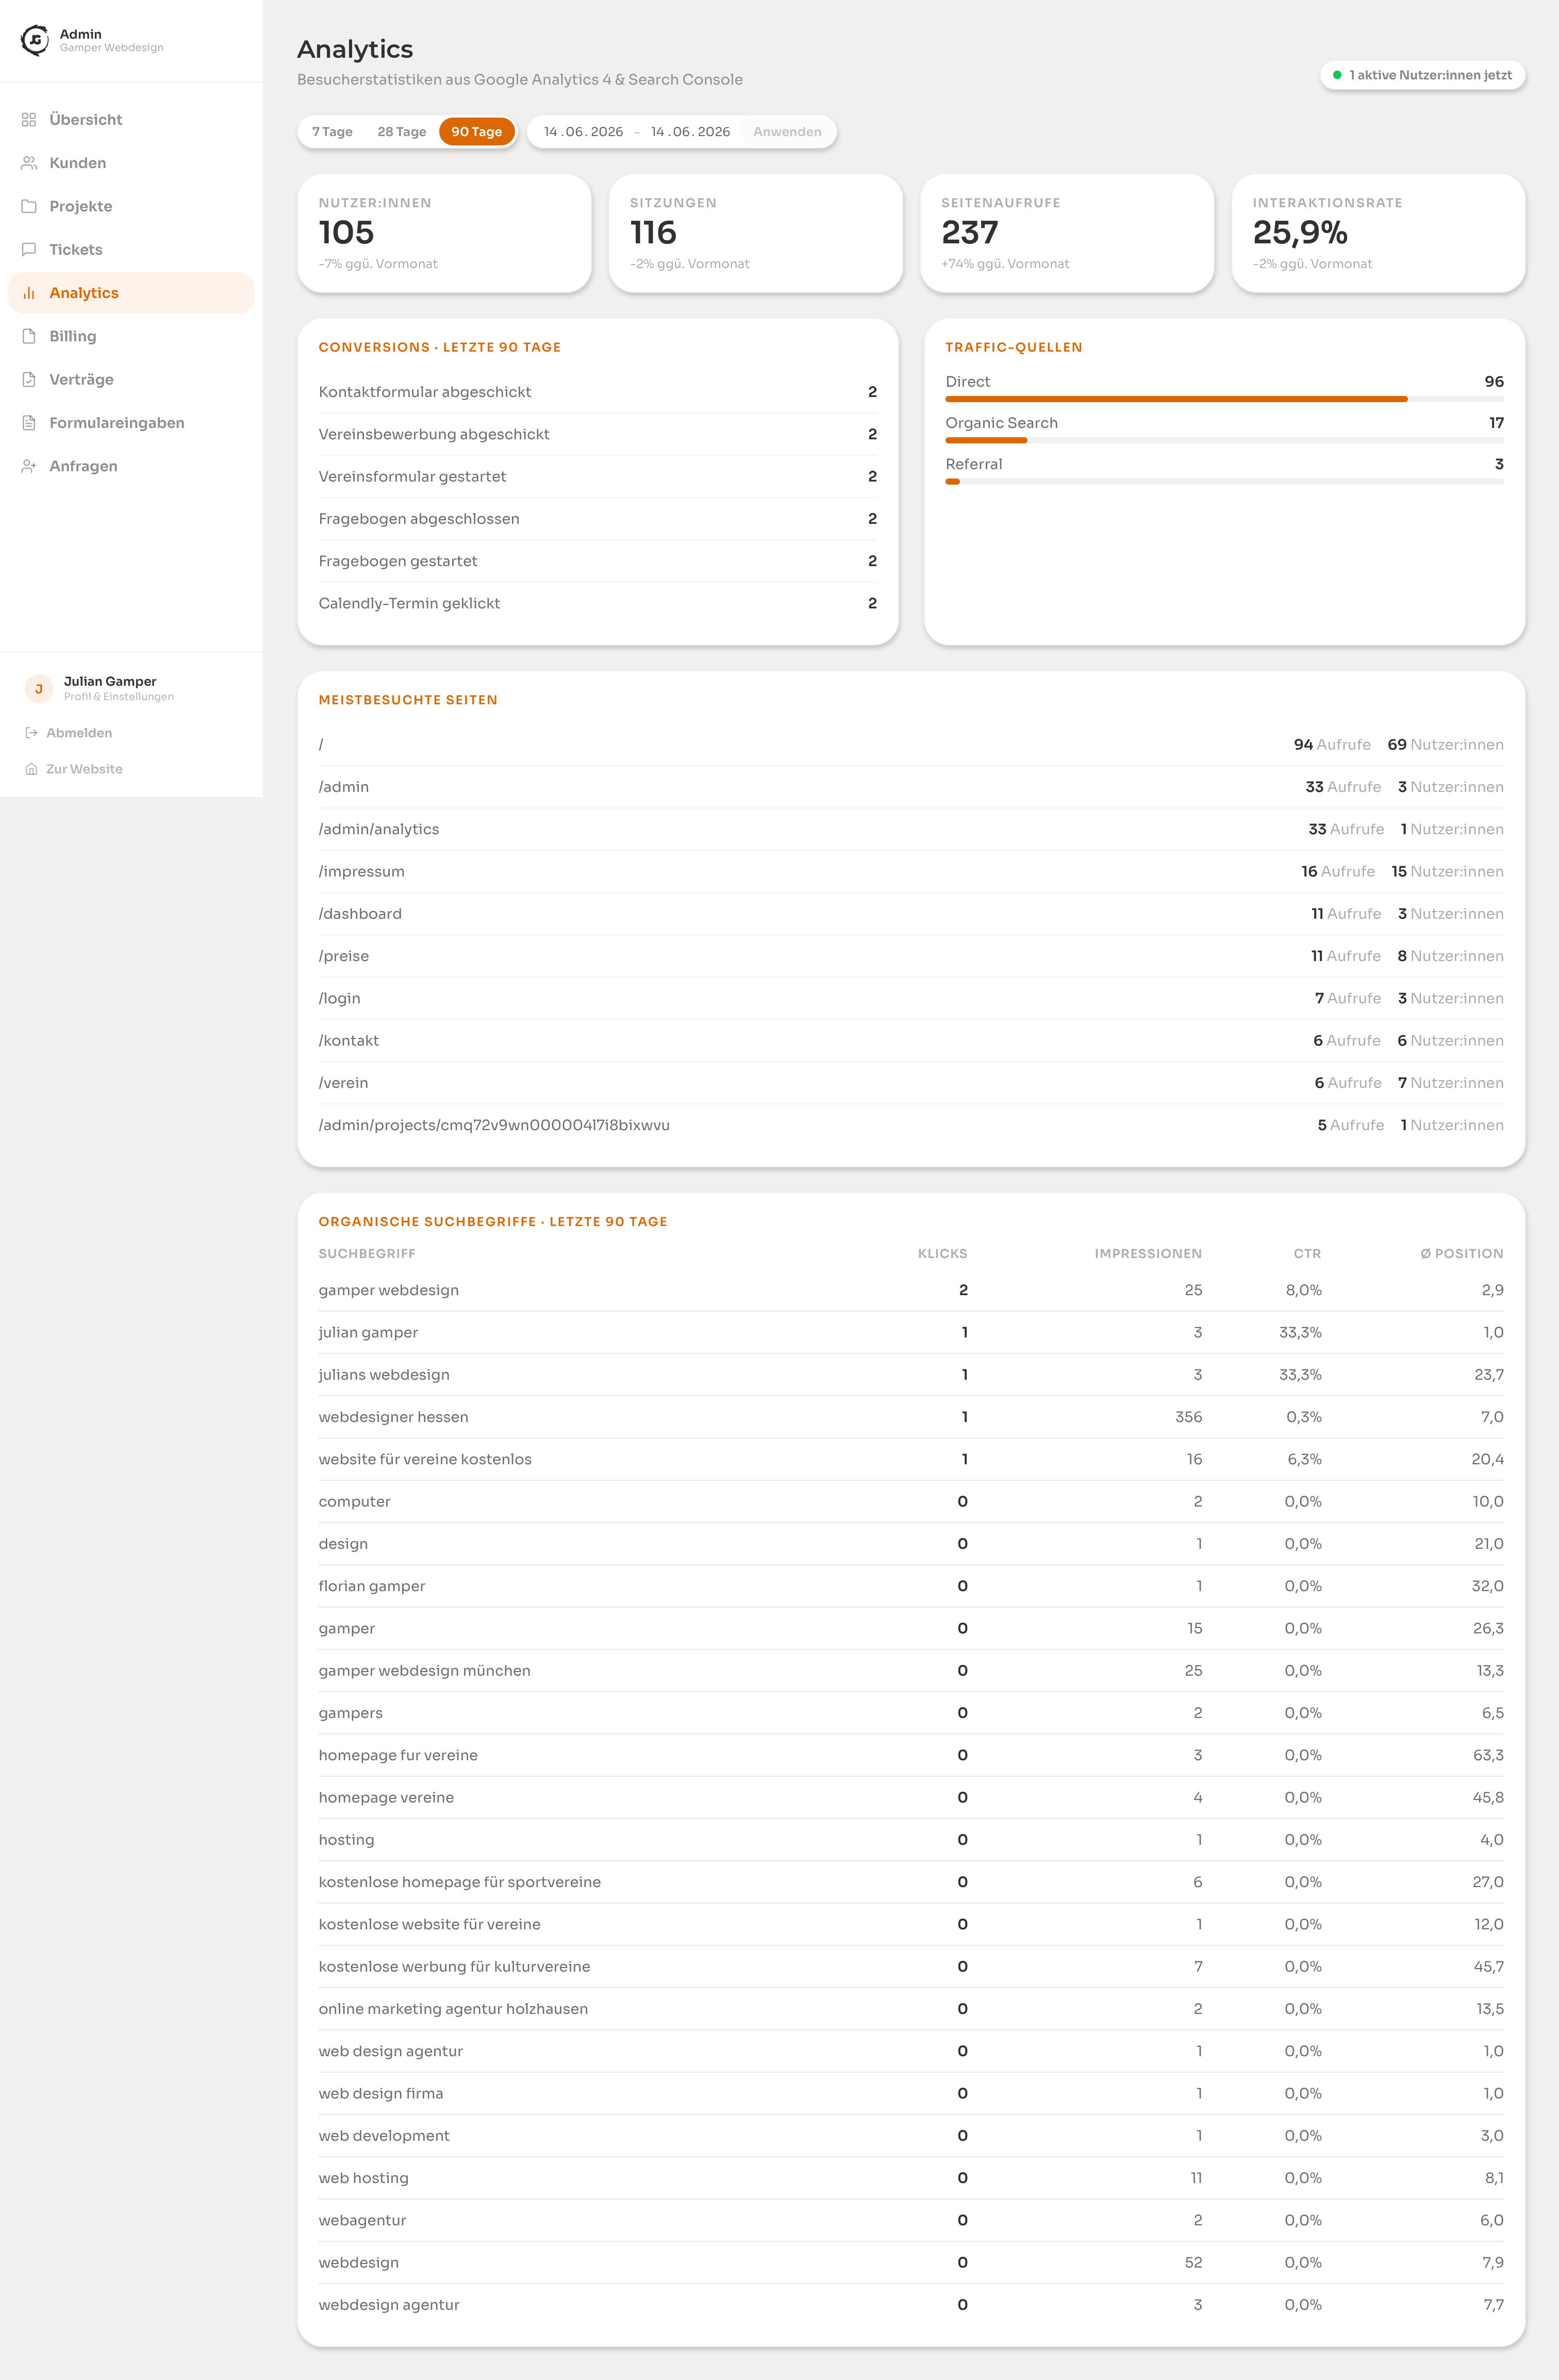
Task: Open the Billing section
Action: [131, 336]
